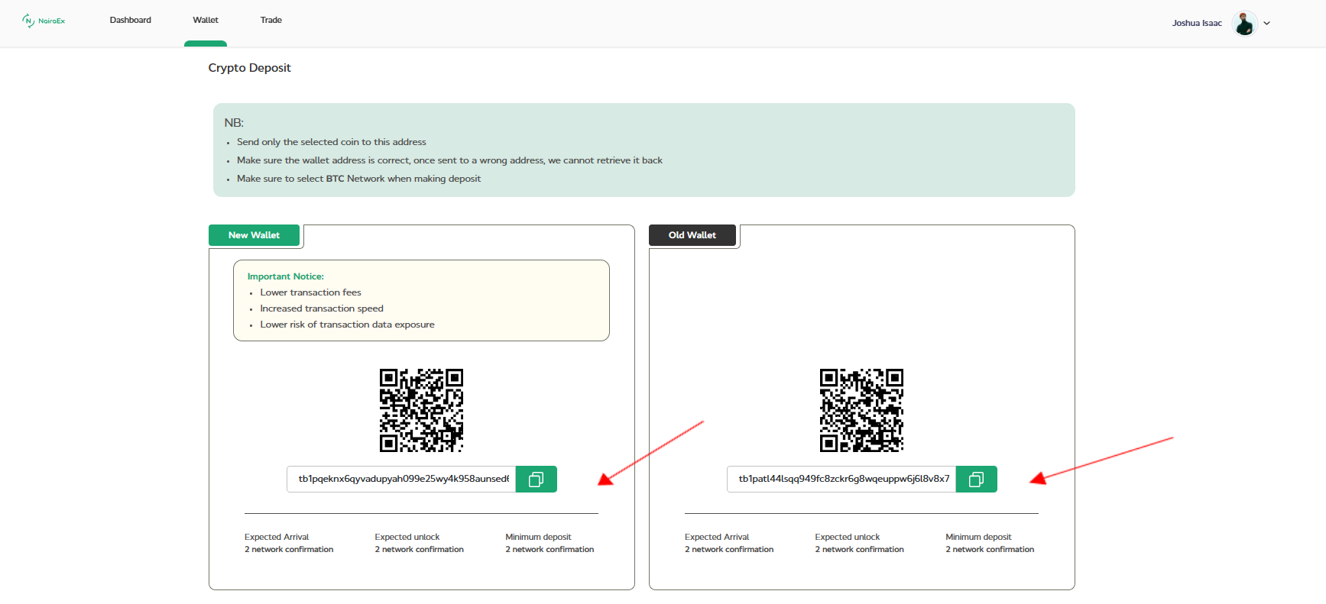This screenshot has height=604, width=1326.
Task: Click the New Wallet QR code
Action: (x=421, y=411)
